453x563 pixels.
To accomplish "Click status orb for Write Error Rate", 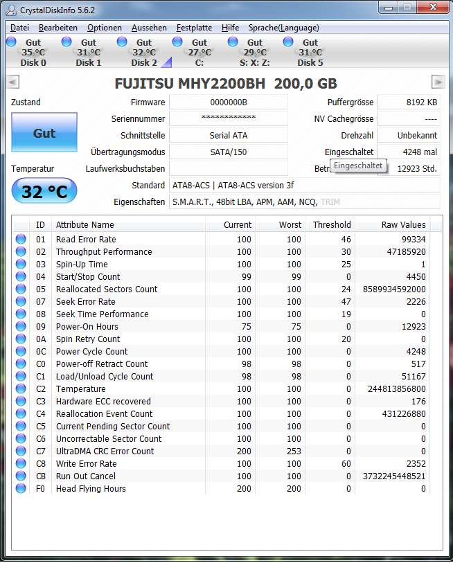I will pyautogui.click(x=21, y=463).
